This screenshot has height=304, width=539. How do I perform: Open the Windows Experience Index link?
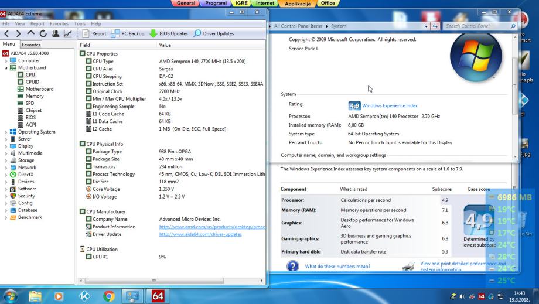click(x=390, y=105)
